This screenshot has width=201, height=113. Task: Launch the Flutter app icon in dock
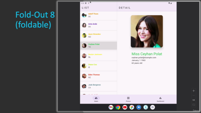coord(146,107)
